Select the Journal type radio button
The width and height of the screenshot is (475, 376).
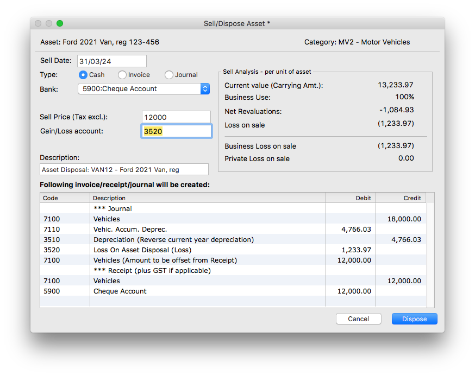point(168,75)
